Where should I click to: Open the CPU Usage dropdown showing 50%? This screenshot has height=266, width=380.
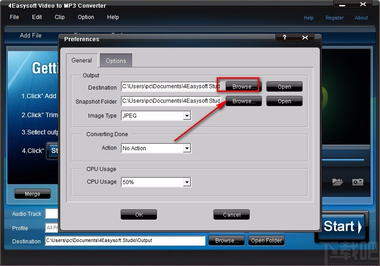click(187, 182)
